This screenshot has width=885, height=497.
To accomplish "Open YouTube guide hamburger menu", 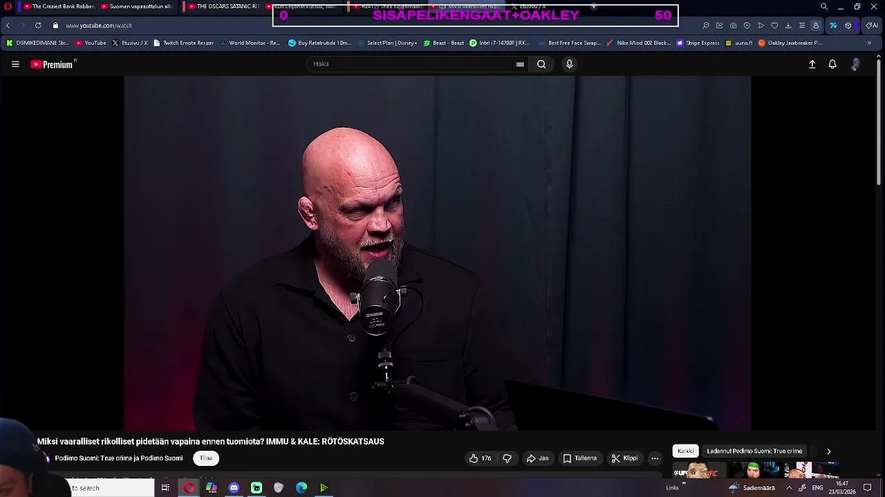I will pyautogui.click(x=15, y=64).
